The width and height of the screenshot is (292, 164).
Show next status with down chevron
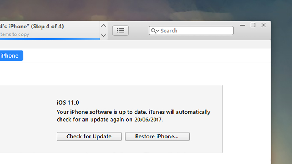pos(104,35)
